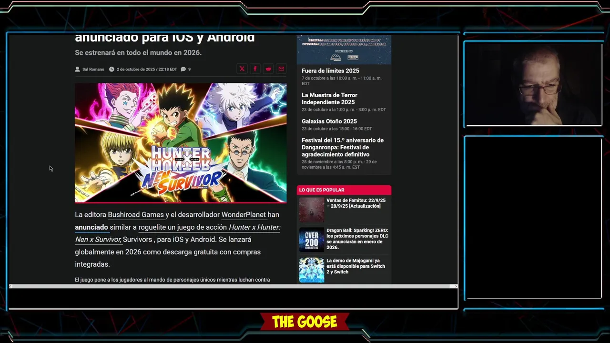Viewport: 610px width, 343px height.
Task: Open the 'Fuera de límites 2025' event
Action: pyautogui.click(x=330, y=71)
